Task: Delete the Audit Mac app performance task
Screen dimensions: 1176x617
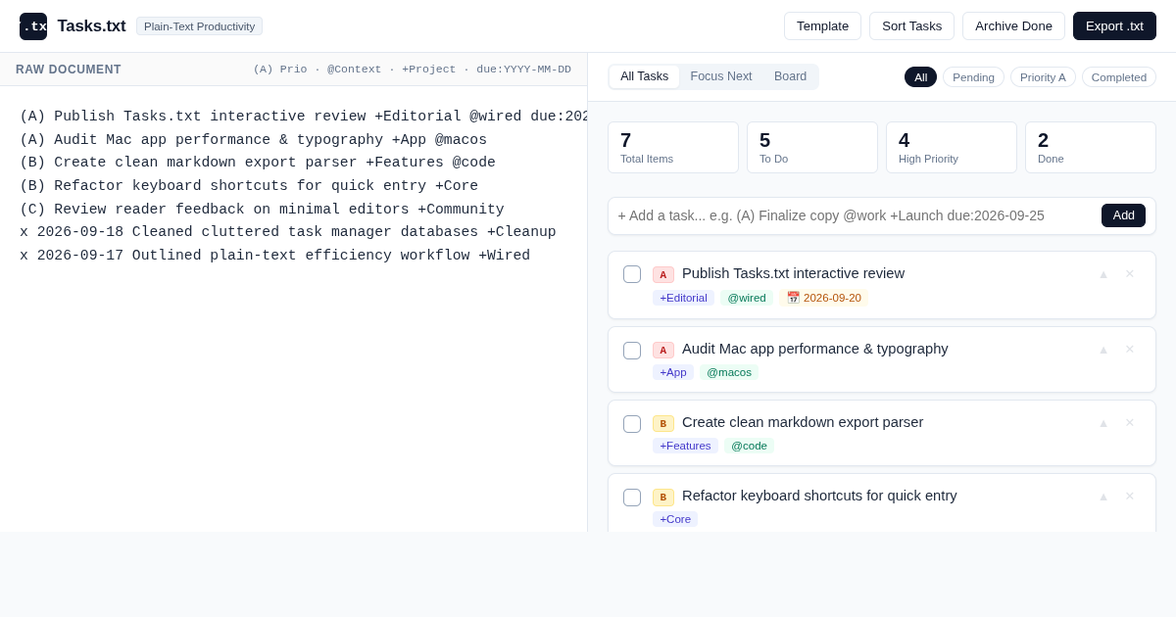Action: (1130, 350)
